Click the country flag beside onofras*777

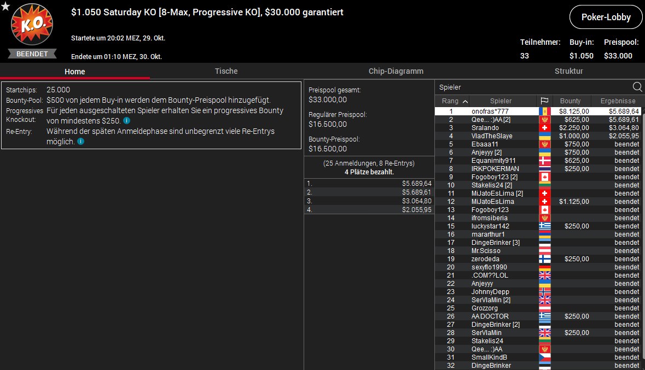(x=544, y=111)
